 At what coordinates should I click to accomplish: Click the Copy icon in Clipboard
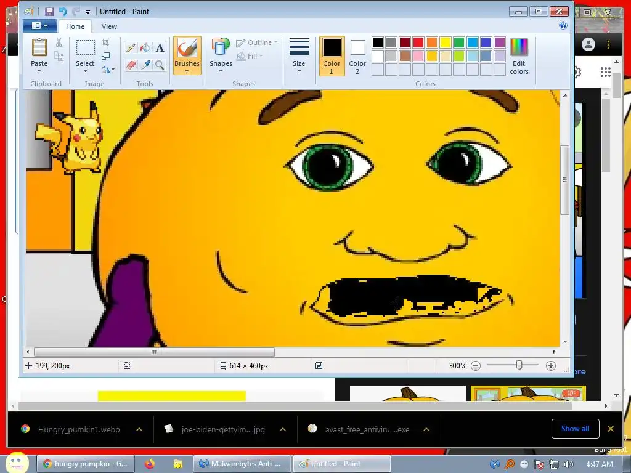[x=59, y=56]
